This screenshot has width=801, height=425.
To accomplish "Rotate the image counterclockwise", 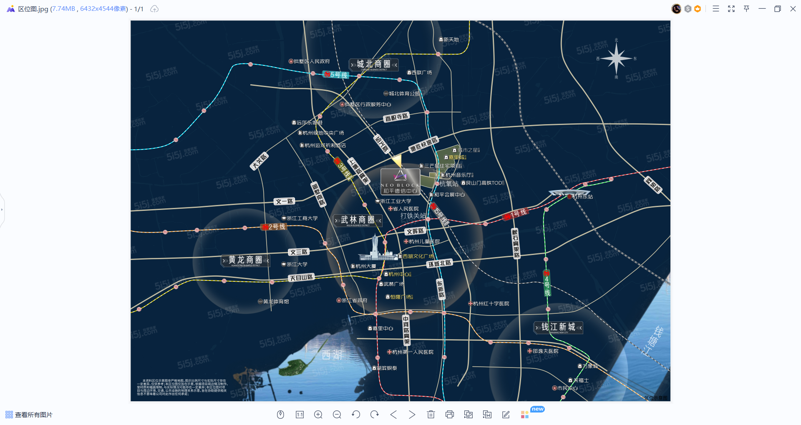I will [355, 415].
